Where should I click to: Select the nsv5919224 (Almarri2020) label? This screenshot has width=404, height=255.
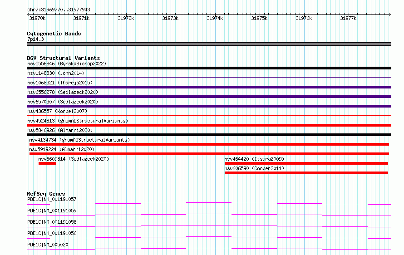coord(62,149)
